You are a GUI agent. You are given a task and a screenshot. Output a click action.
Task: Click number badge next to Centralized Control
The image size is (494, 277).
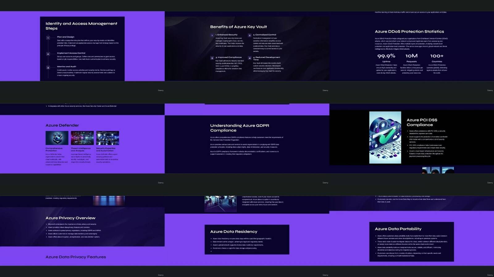pyautogui.click(x=250, y=35)
